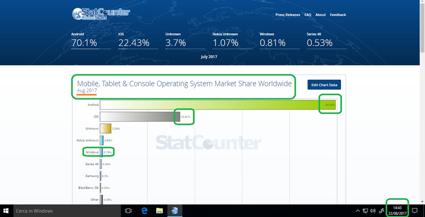Click the pen workspace tray icon

click(382, 211)
